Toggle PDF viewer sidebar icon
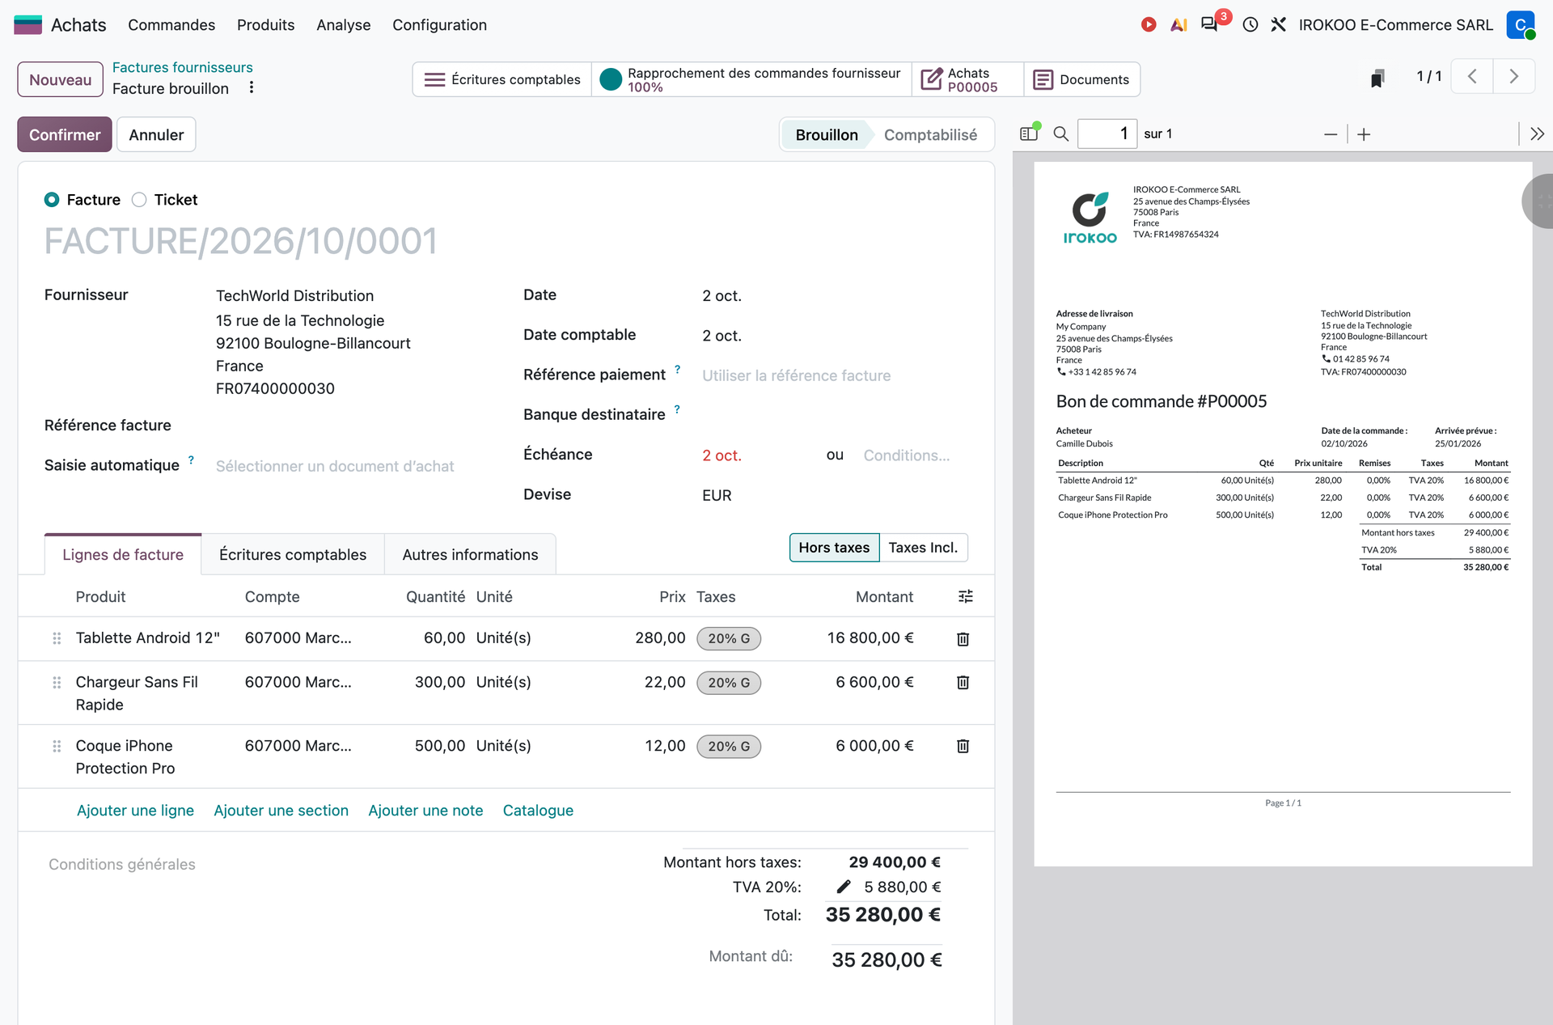1553x1025 pixels. click(1029, 133)
